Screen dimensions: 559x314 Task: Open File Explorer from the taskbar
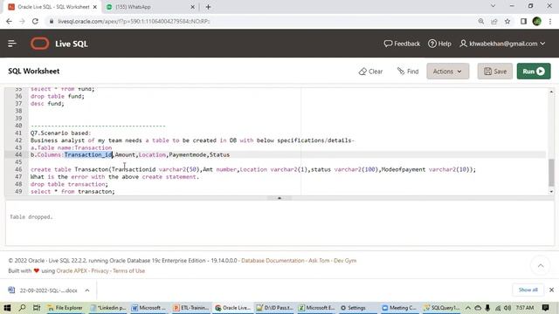tap(65, 308)
